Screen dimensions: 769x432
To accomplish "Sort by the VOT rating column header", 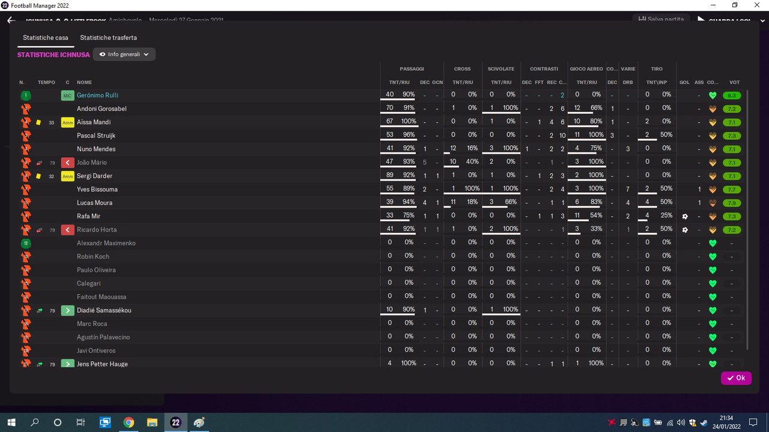I will [735, 82].
